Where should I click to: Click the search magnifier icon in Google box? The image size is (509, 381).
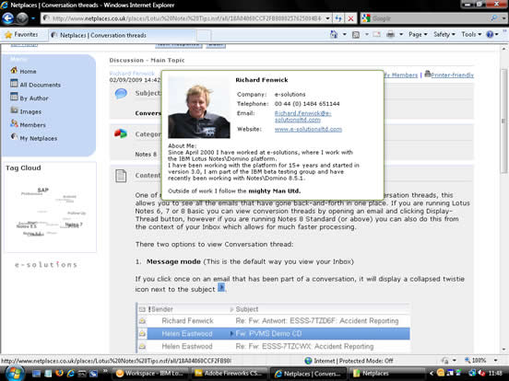[x=493, y=18]
